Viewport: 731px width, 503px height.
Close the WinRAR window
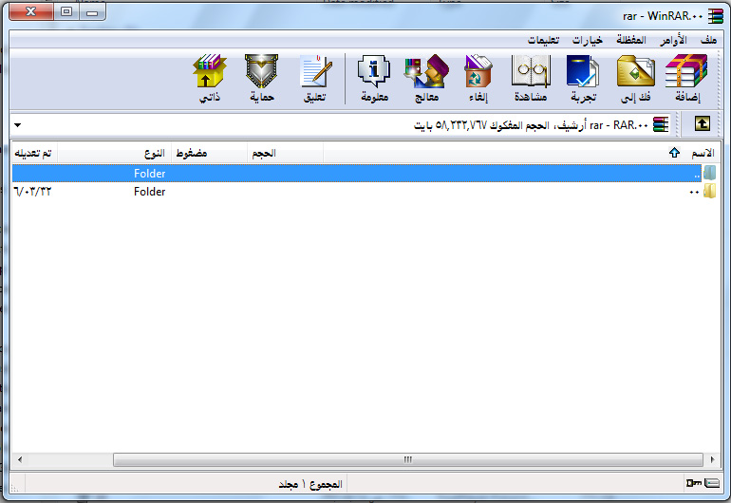(x=30, y=11)
